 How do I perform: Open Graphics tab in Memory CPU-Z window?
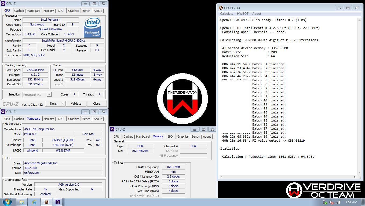click(x=183, y=137)
